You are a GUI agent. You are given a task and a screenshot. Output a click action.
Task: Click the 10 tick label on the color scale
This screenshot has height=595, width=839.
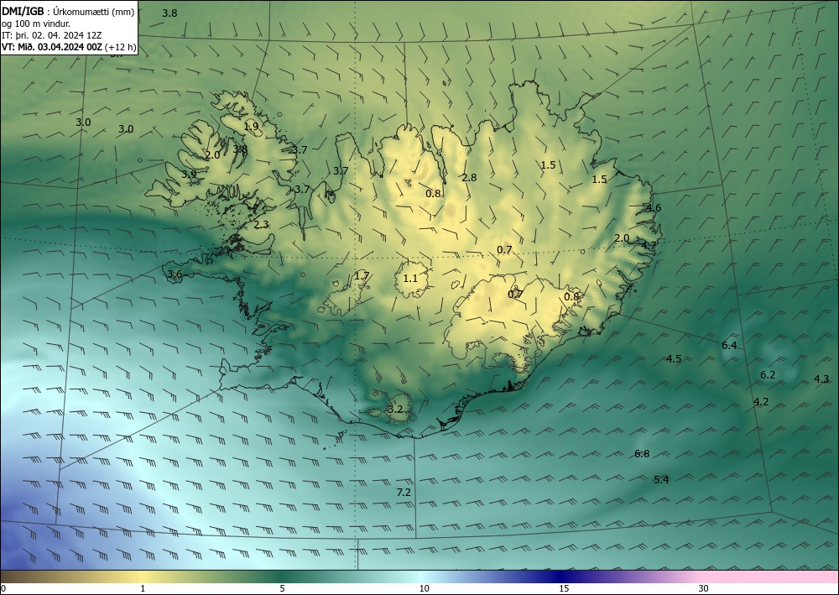tap(424, 589)
